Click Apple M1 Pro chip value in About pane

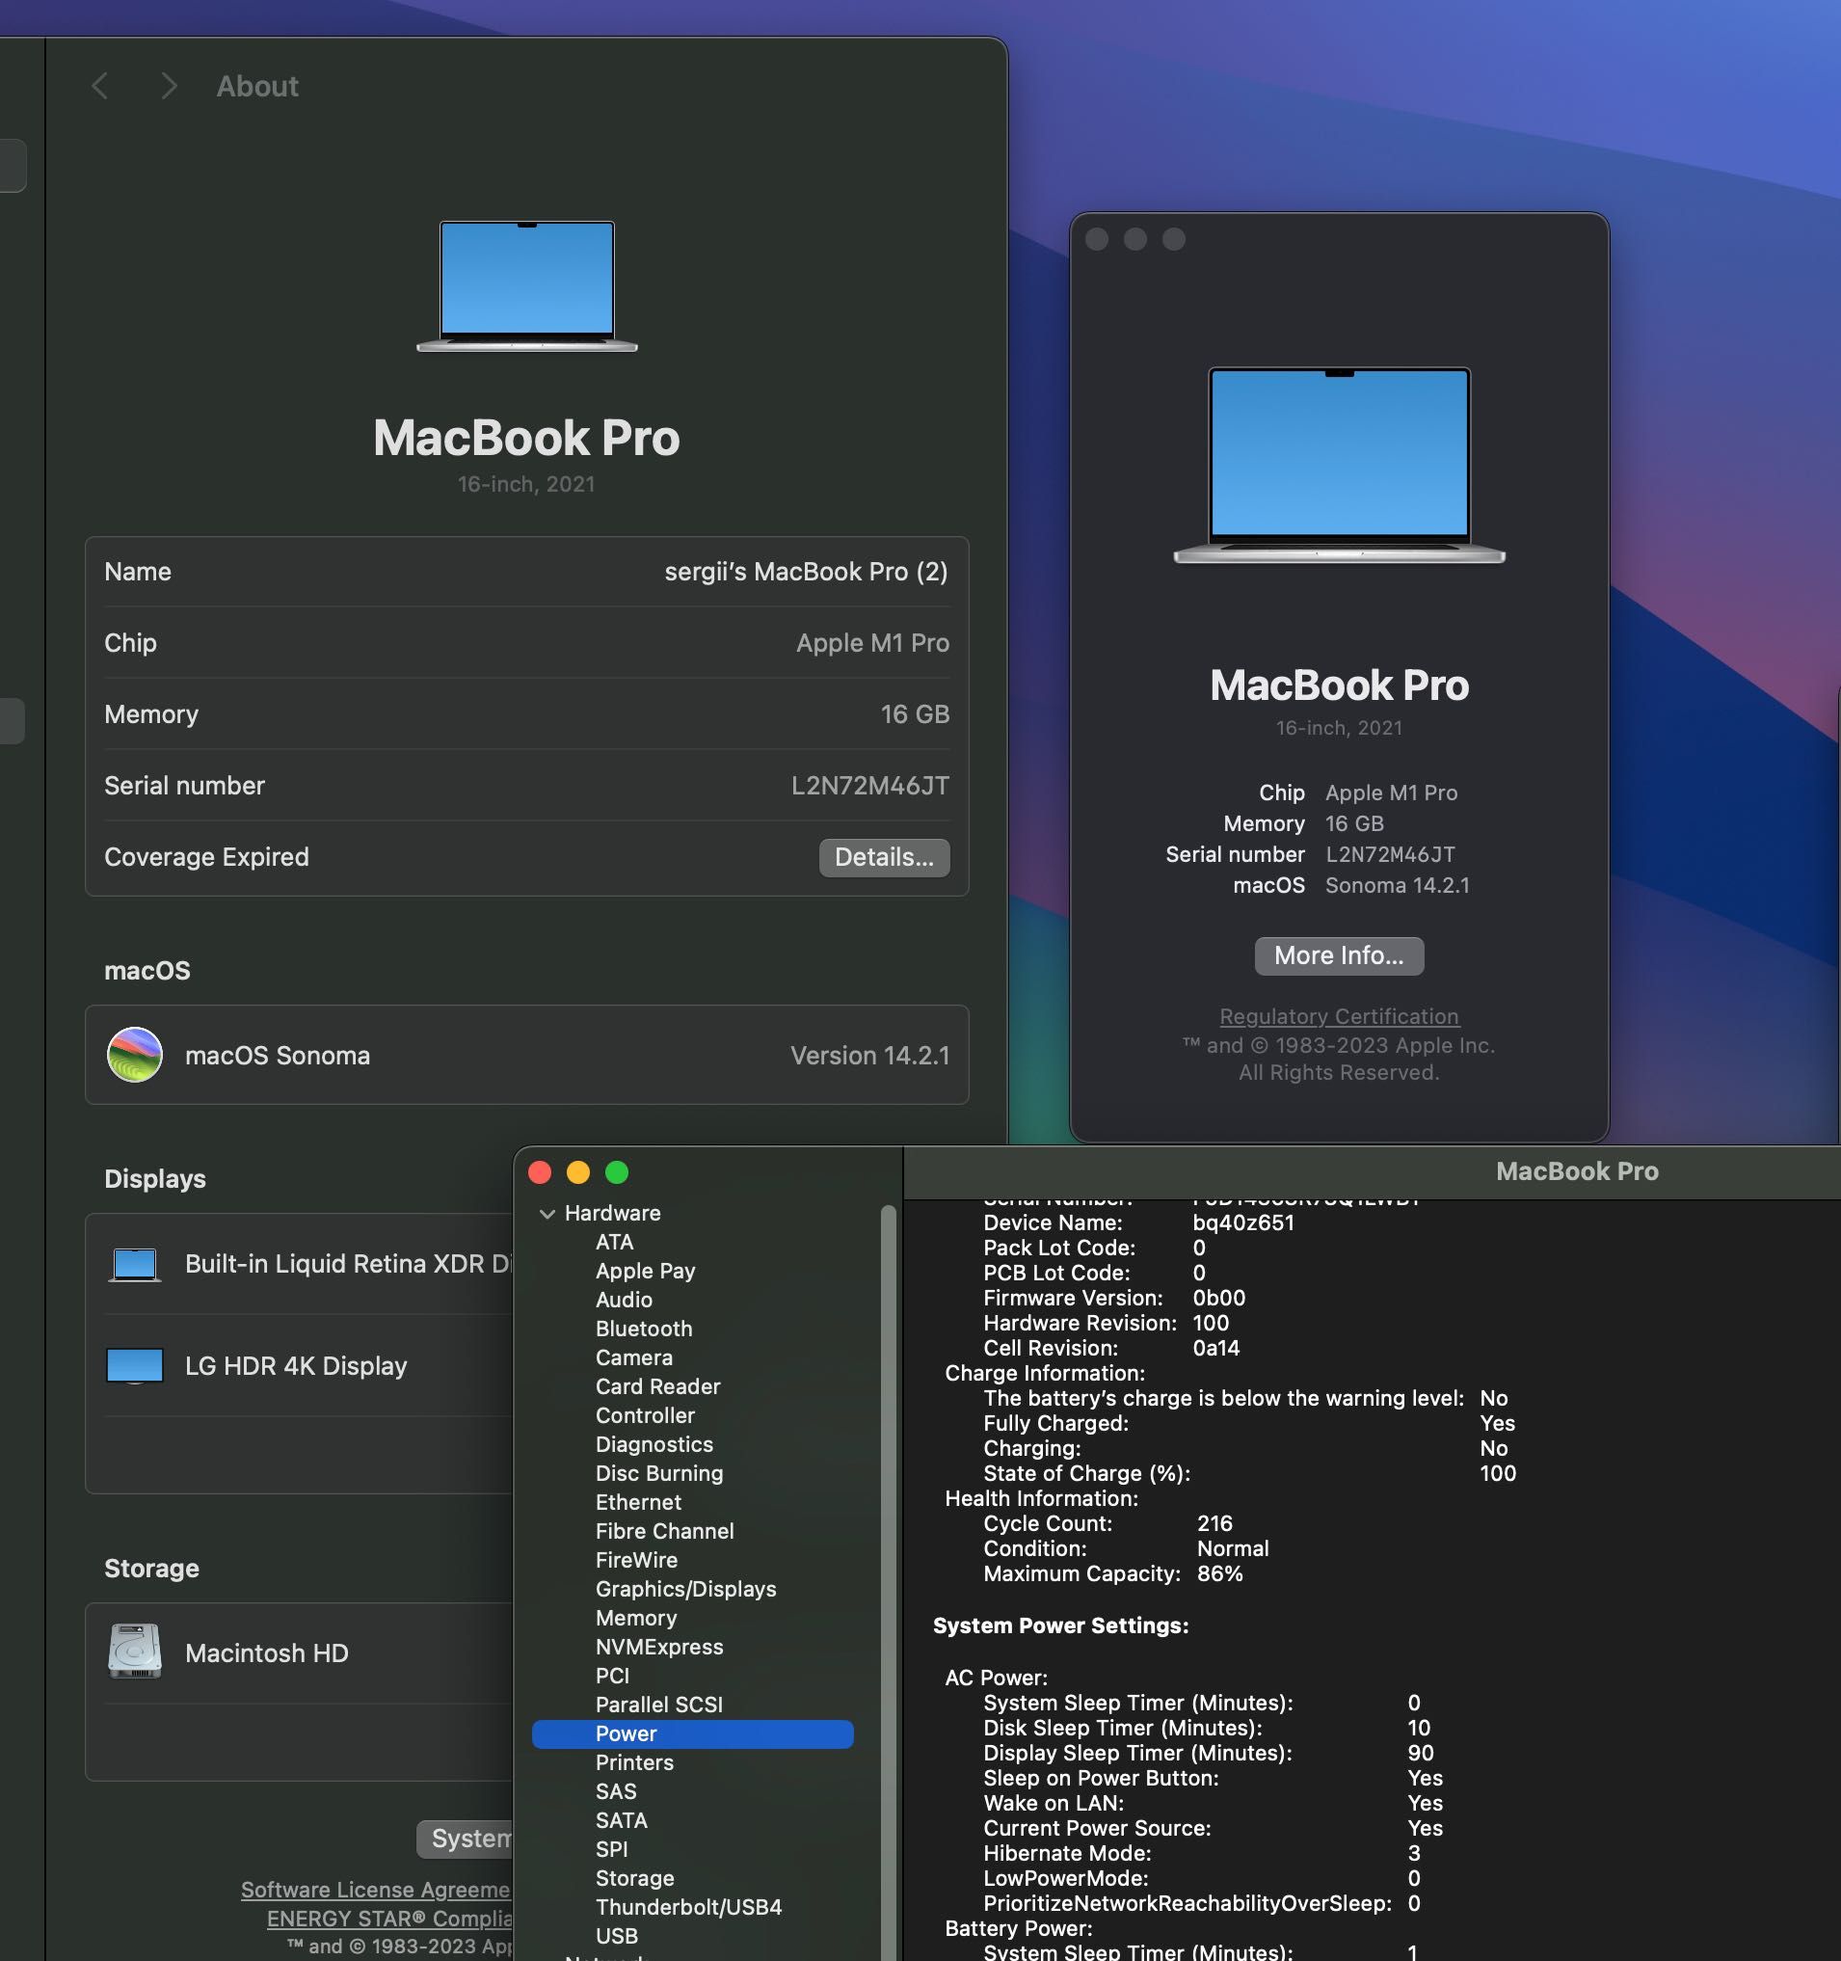pyautogui.click(x=872, y=642)
